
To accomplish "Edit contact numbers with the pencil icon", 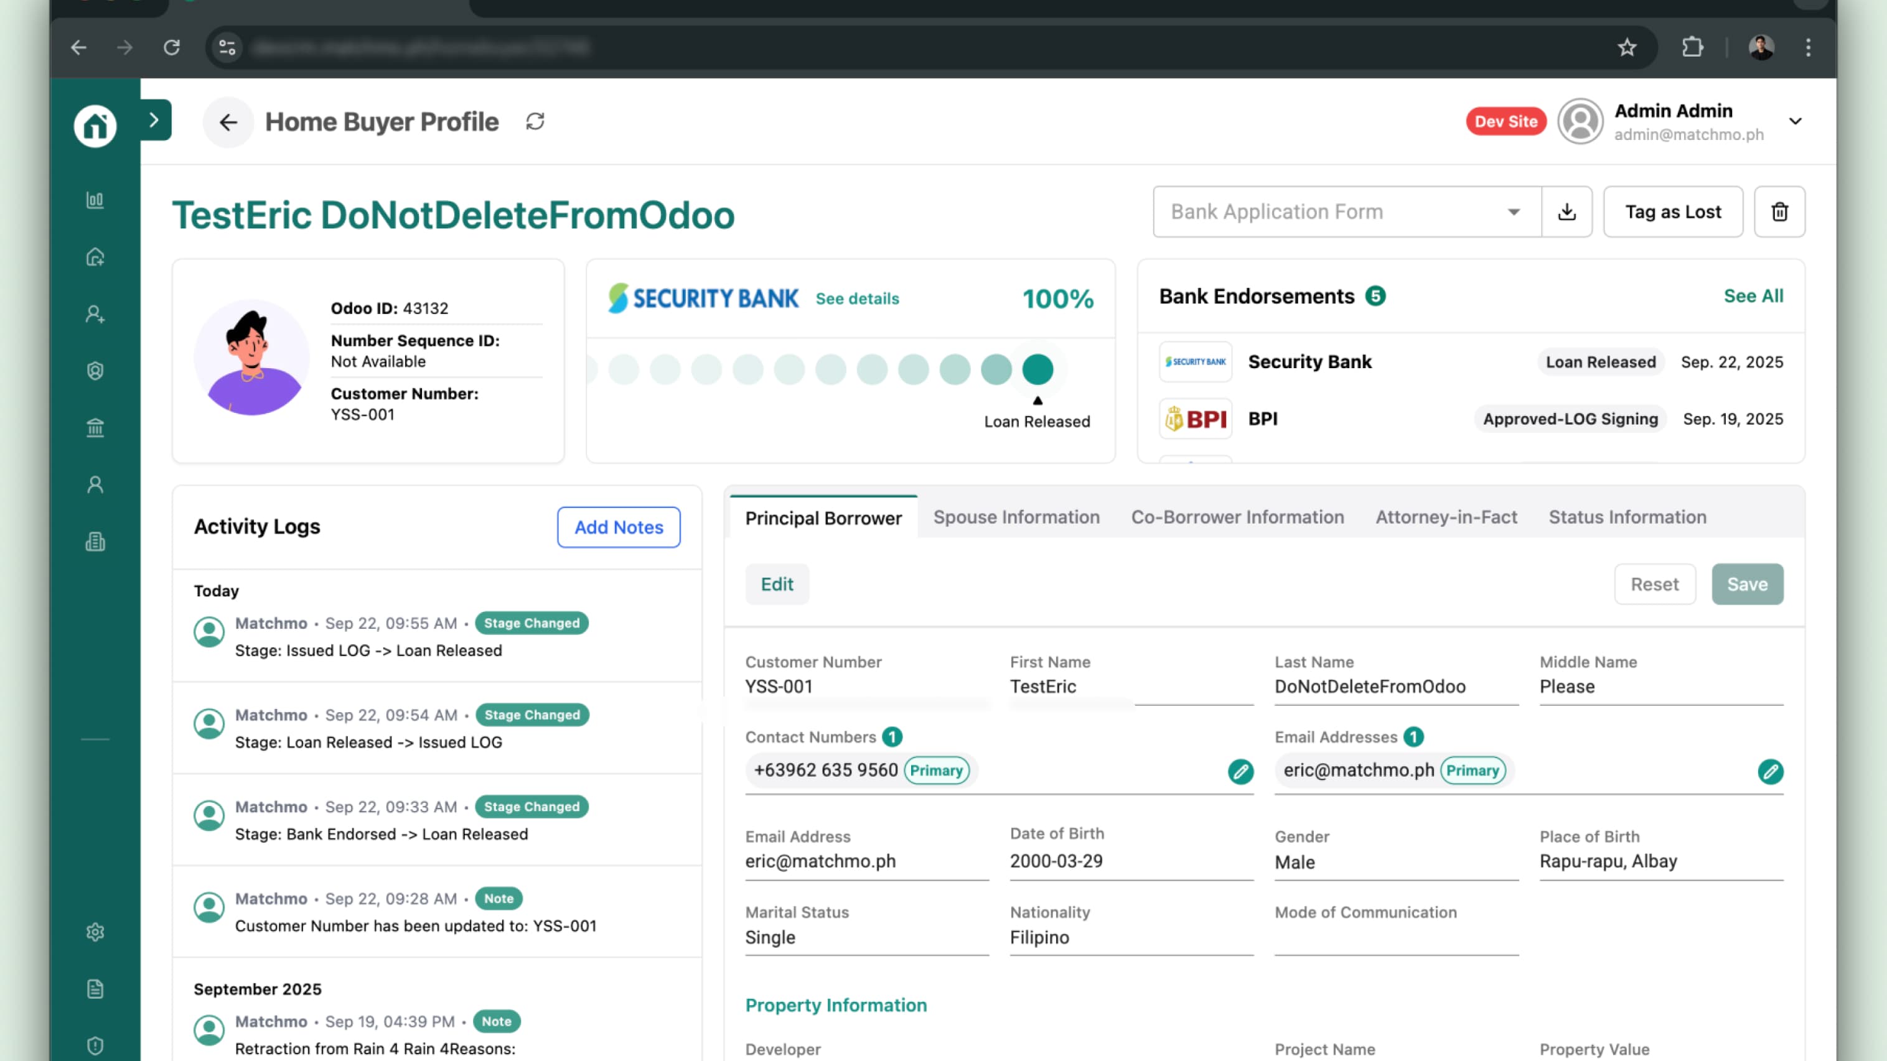I will tap(1240, 772).
